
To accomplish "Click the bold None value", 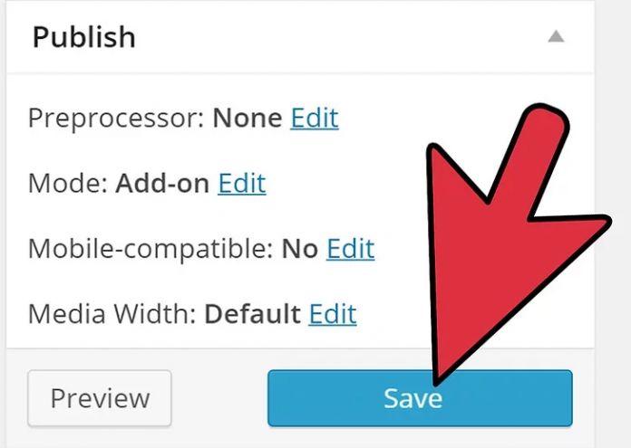I will click(x=247, y=119).
